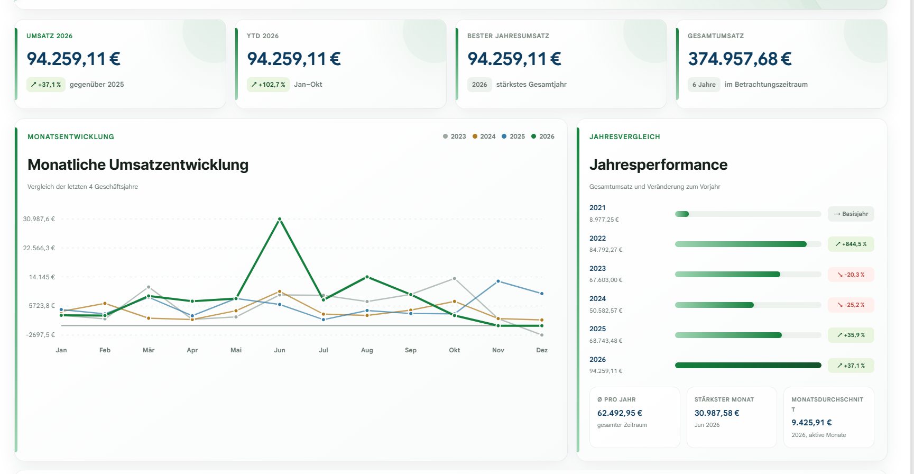Viewport: 914px width, 474px height.
Task: Click the 'im Betrachtungszeitraum' caption
Action: [x=766, y=85]
